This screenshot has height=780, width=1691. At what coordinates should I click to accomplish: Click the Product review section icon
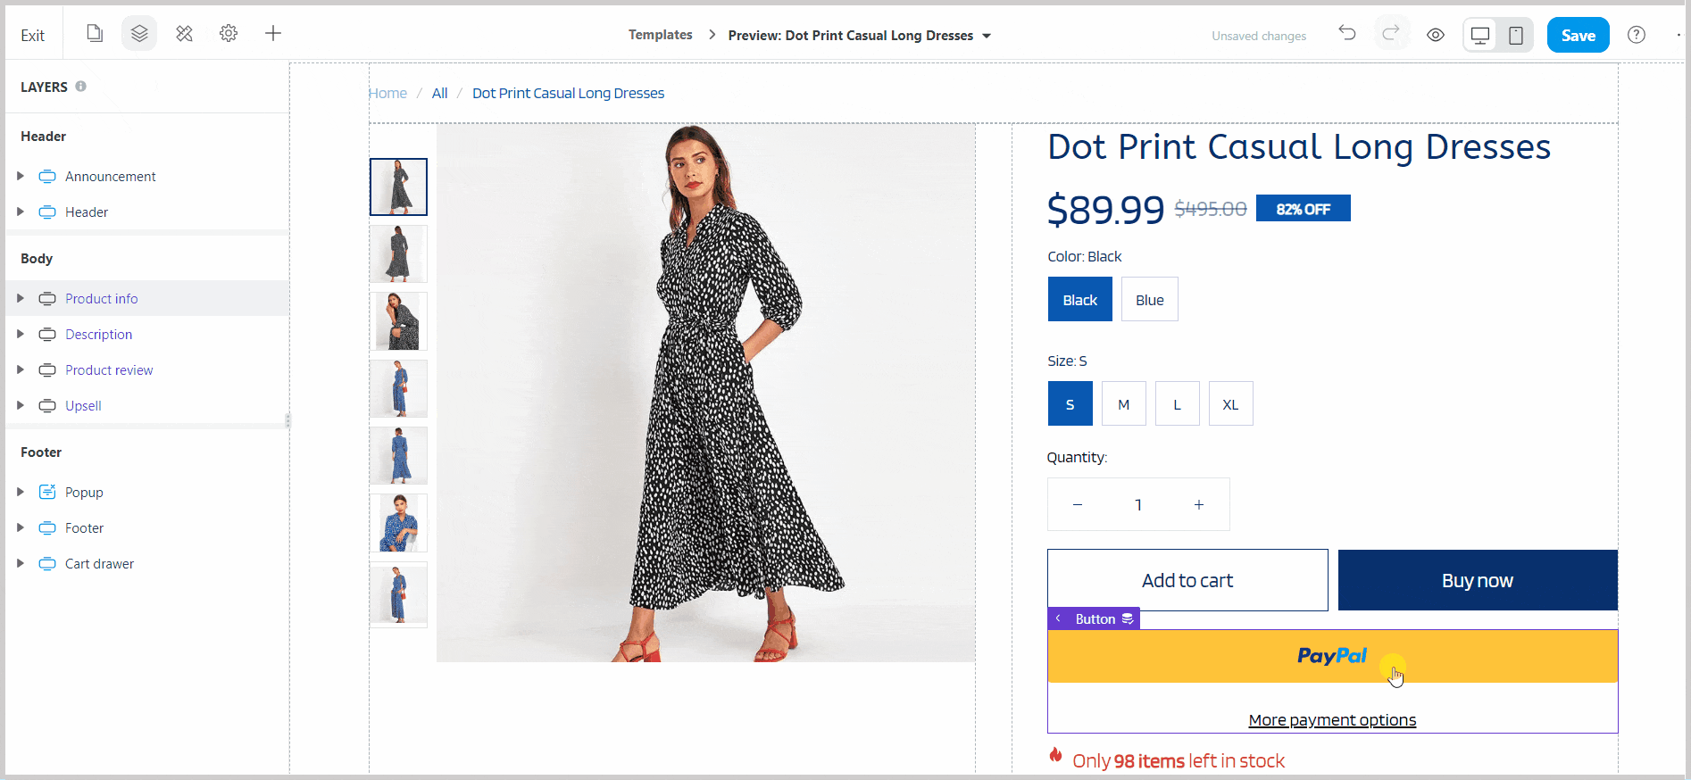coord(47,370)
